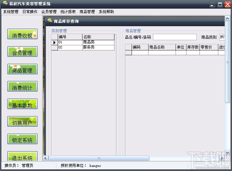This screenshot has width=232, height=171.
Task: Click the empty first row's 编码 cell
Action: point(140,53)
